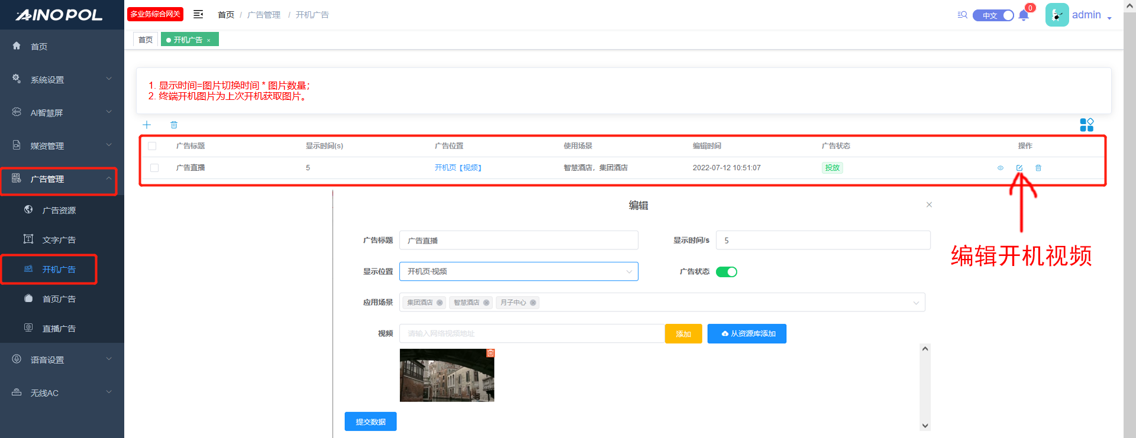1136x438 pixels.
Task: Remove the video thumbnail with red trash icon
Action: tap(490, 353)
